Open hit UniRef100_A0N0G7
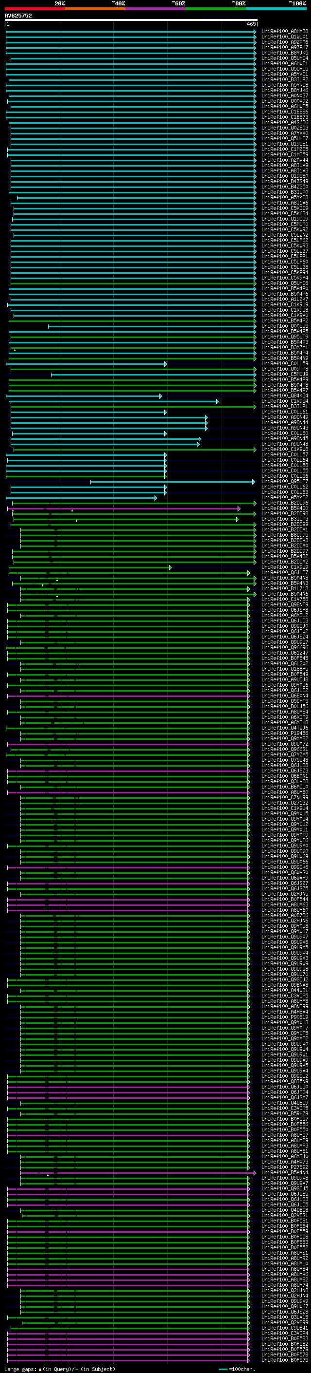 tap(285, 96)
